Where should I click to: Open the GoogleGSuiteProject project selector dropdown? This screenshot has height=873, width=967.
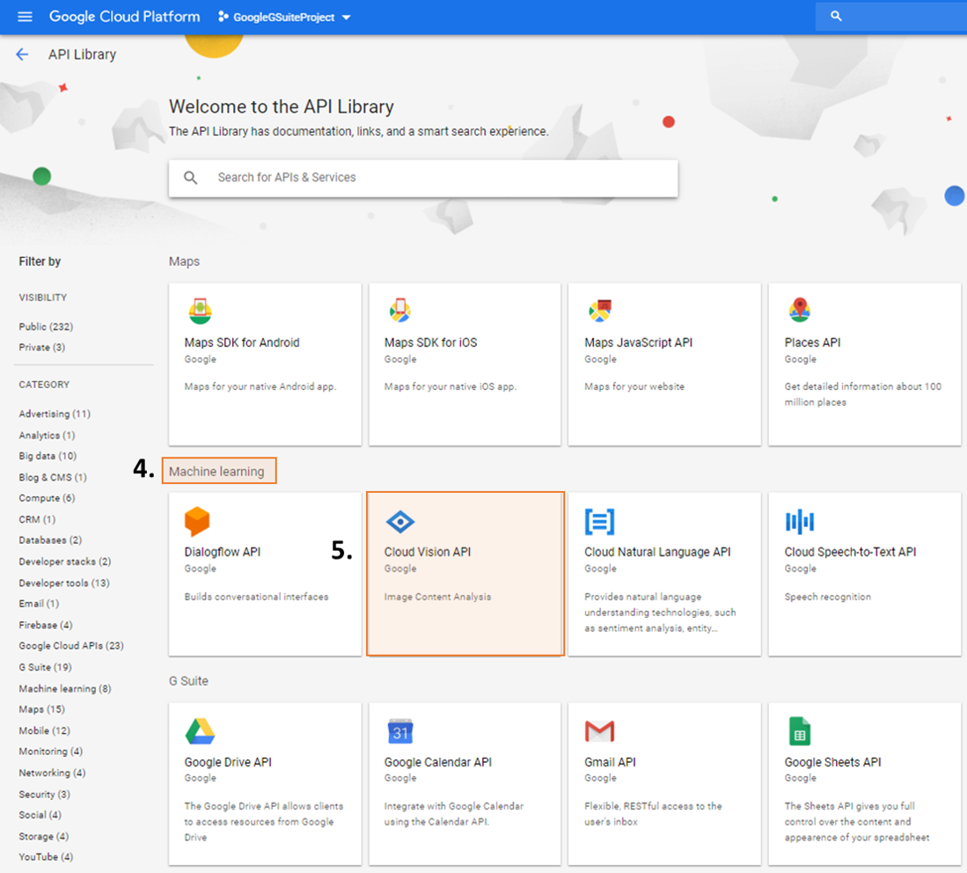[x=284, y=18]
